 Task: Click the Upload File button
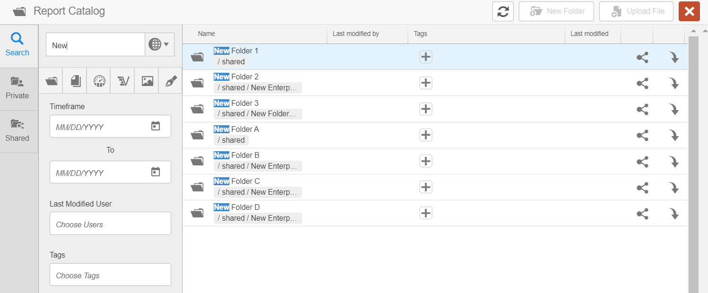(x=636, y=11)
